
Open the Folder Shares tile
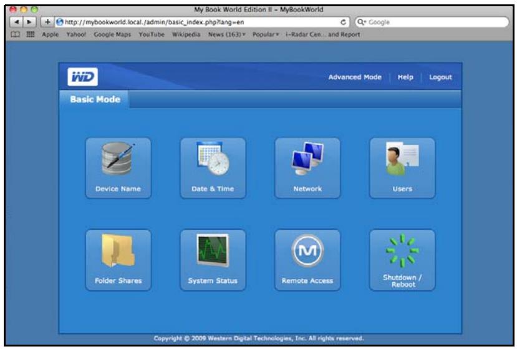click(118, 260)
